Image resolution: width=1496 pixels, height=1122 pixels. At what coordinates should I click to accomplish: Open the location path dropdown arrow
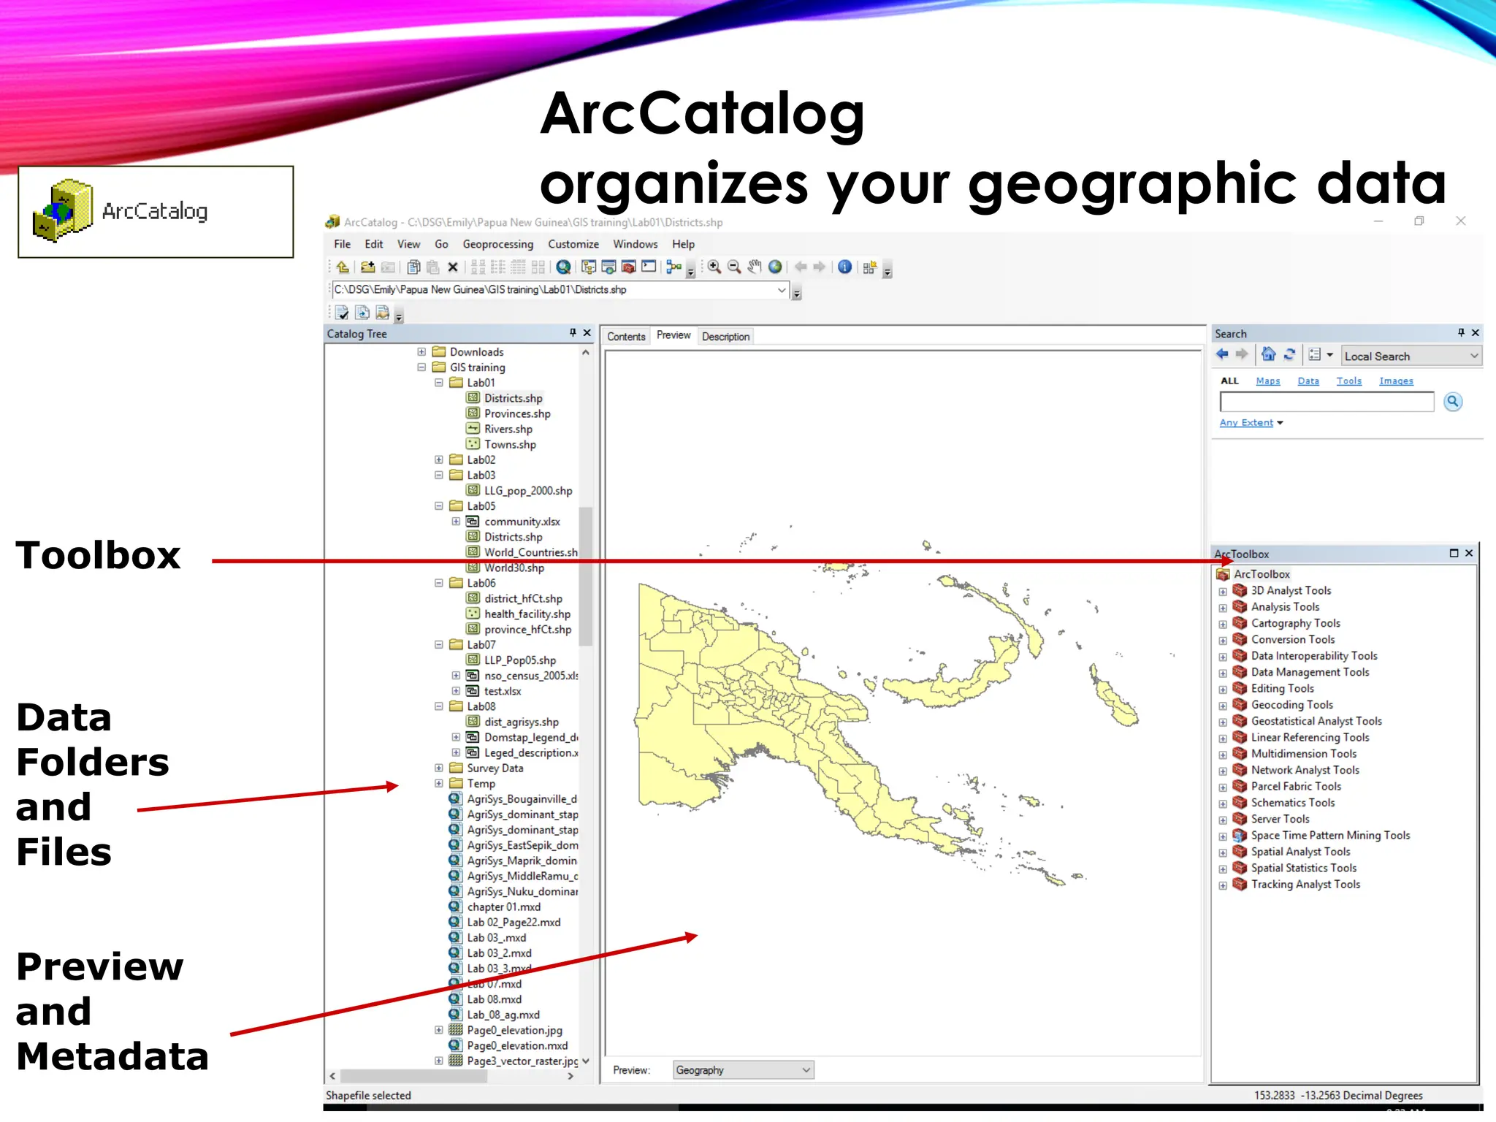click(x=782, y=290)
